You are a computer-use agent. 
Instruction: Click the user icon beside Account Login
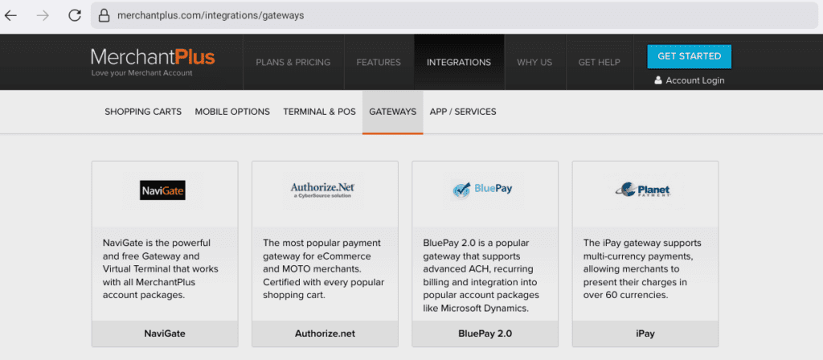[658, 80]
